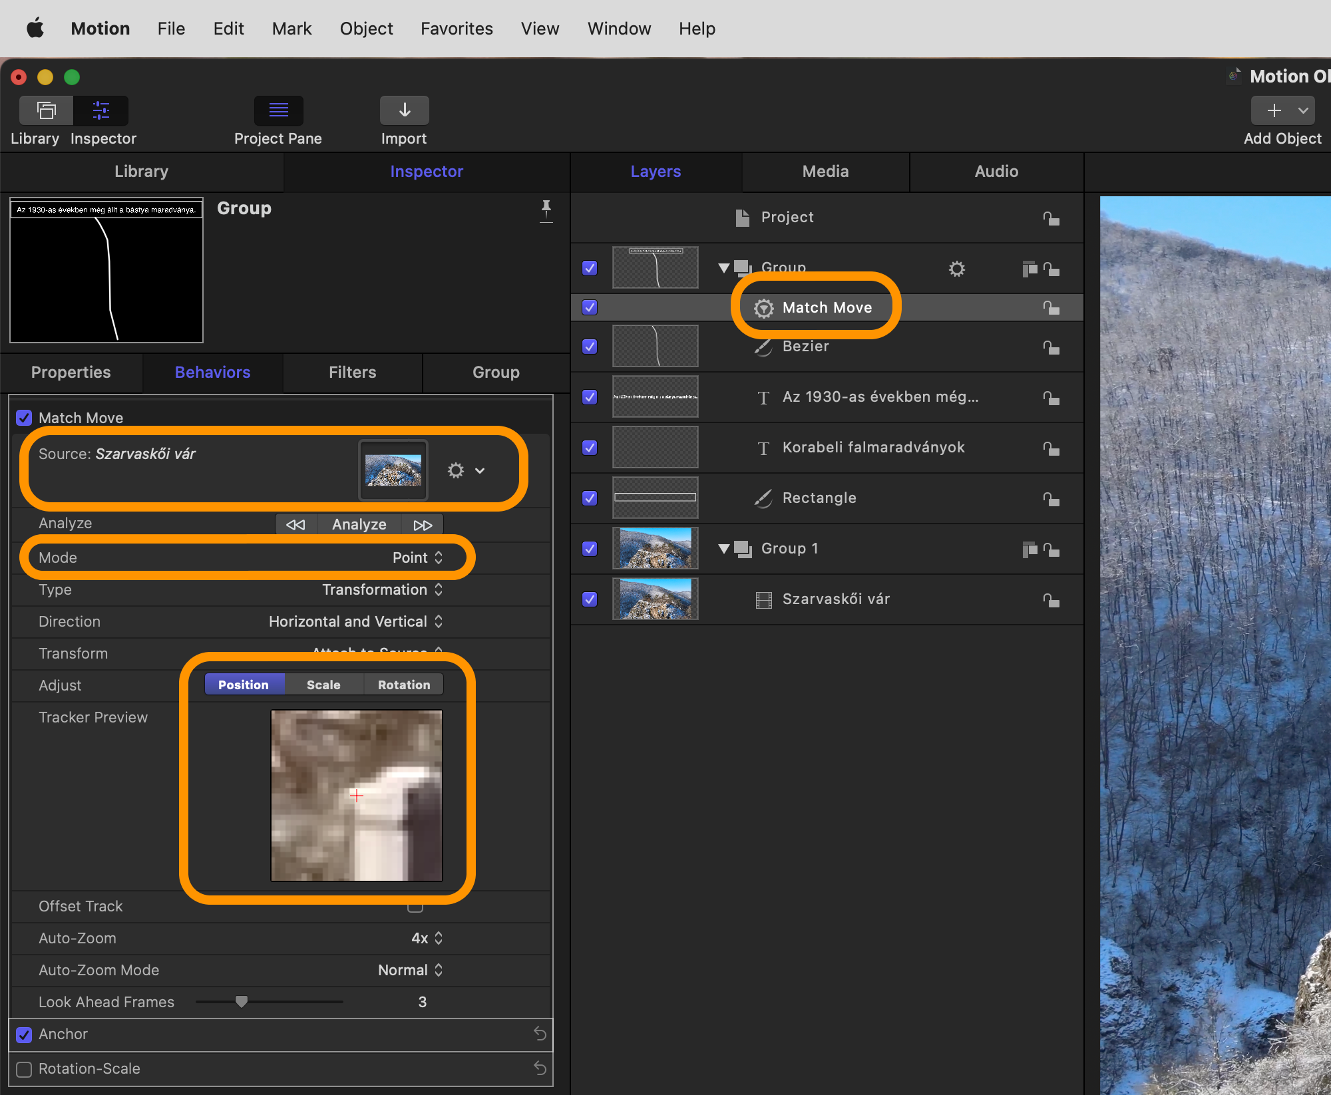Screen dimensions: 1331x1095
Task: Click the lock icon on the Group 1 row
Action: tap(1051, 549)
